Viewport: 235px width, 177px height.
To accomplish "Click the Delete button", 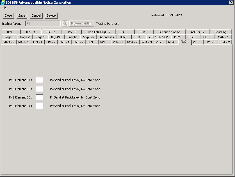I will [x=51, y=15].
